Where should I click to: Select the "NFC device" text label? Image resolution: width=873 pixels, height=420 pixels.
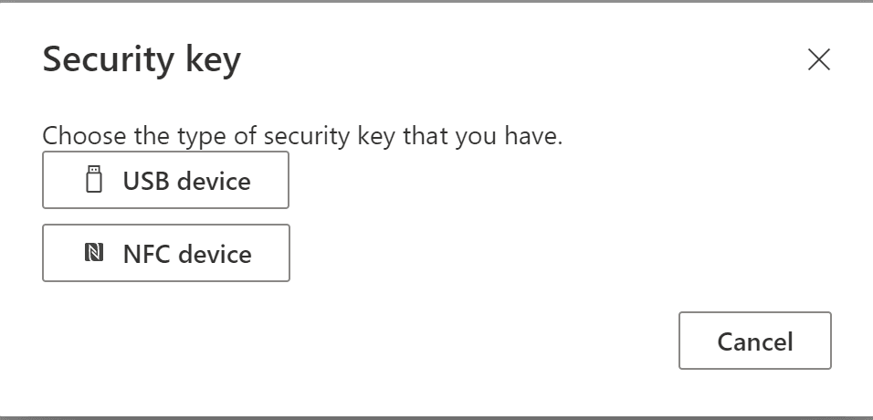[187, 254]
